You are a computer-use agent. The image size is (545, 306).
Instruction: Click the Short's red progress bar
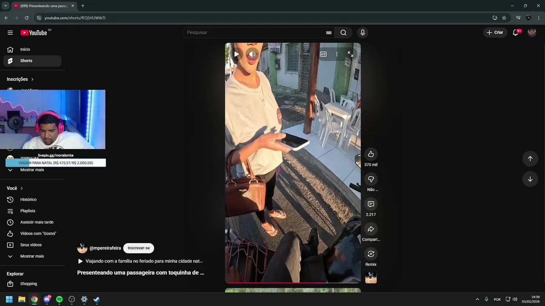[293, 282]
